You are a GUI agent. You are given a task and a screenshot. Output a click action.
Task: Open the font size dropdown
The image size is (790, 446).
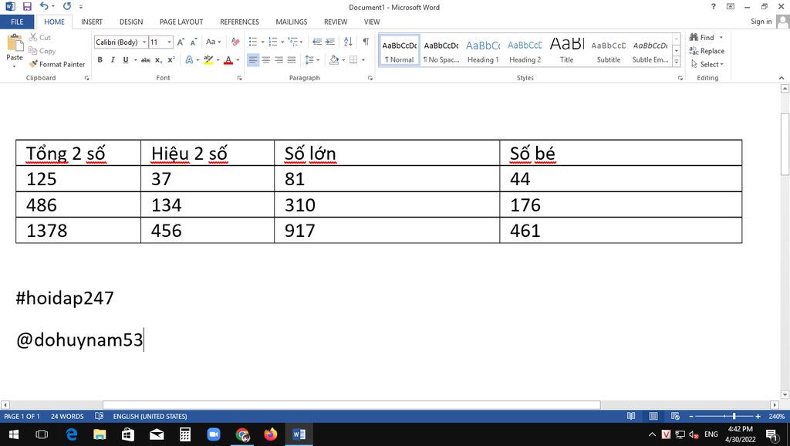(x=169, y=42)
